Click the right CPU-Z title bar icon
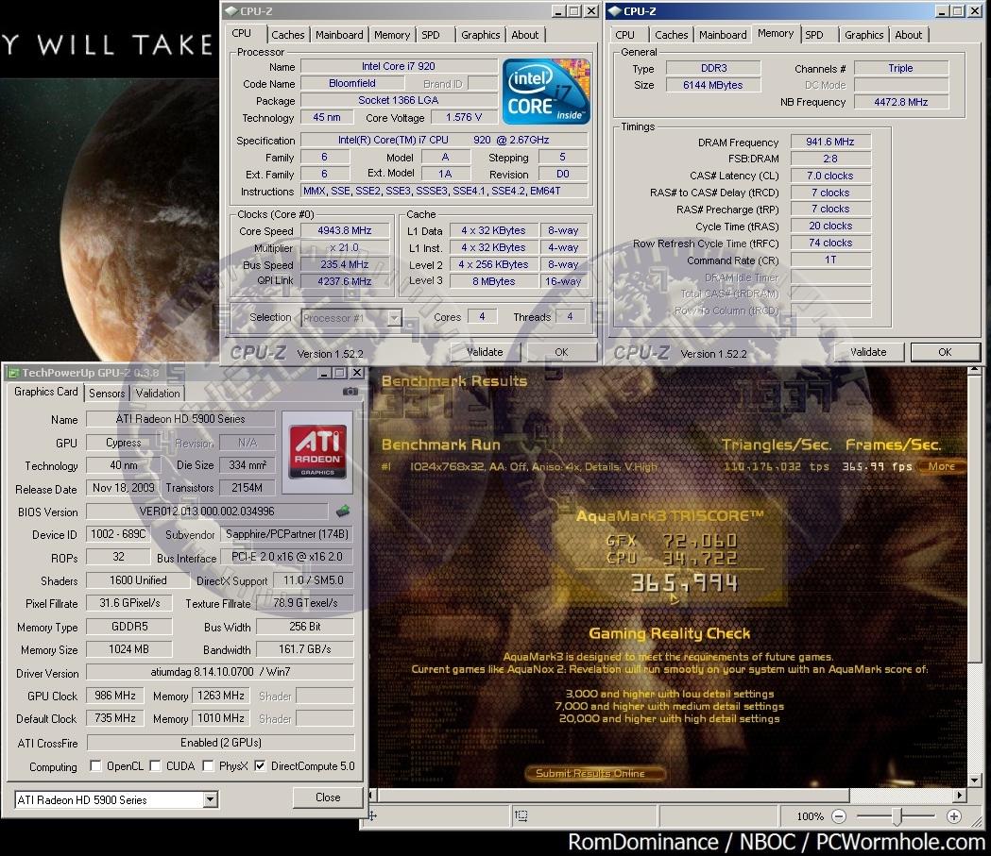 click(x=614, y=11)
